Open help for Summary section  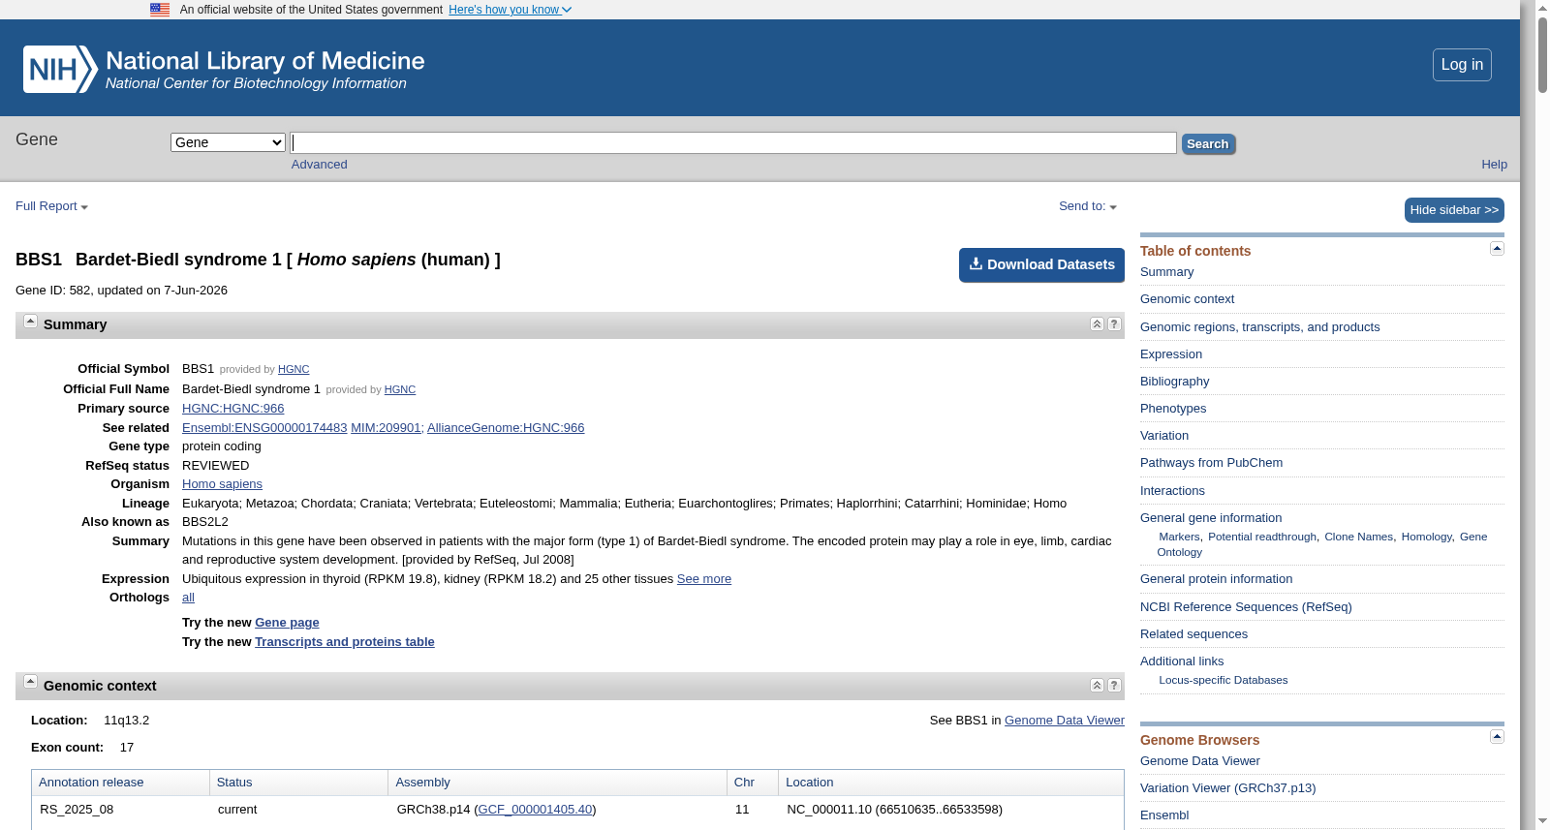pyautogui.click(x=1114, y=324)
